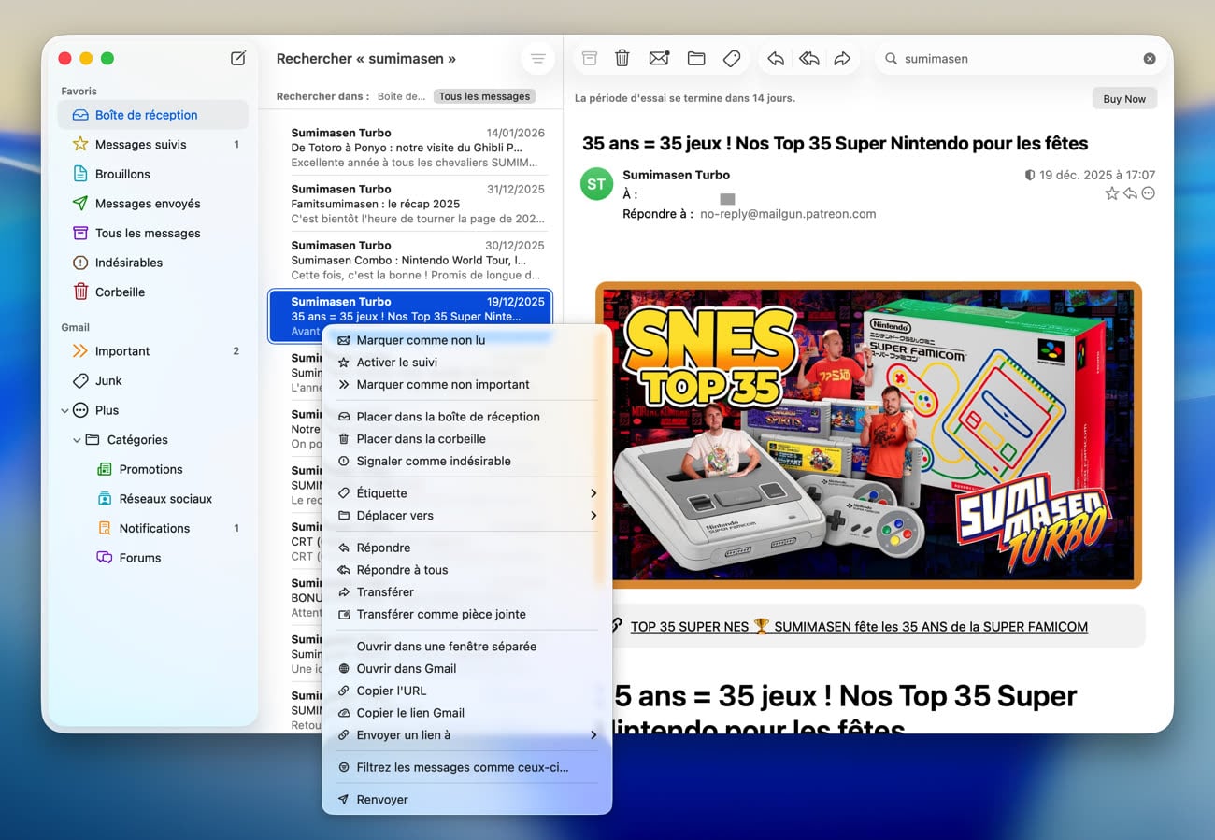Open the move-to-folder icon in the toolbar
Screen dimensions: 1215x840
pyautogui.click(x=695, y=58)
